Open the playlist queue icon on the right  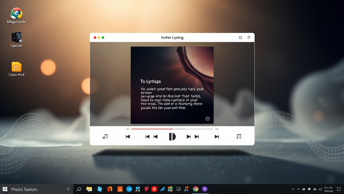[x=239, y=137]
